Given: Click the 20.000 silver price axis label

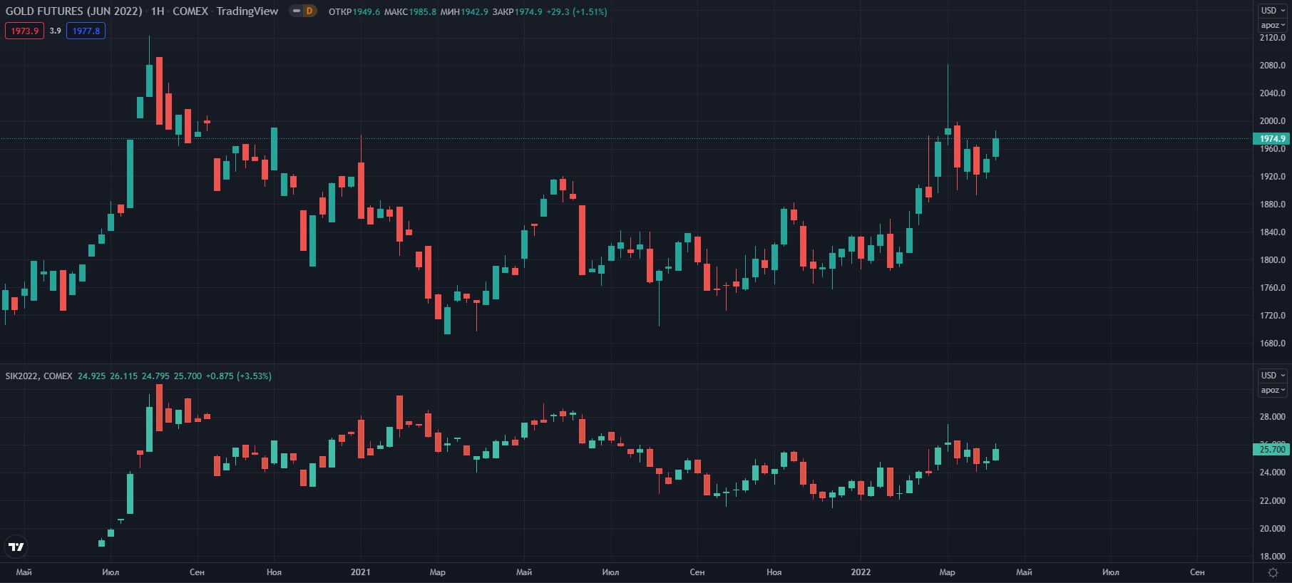Looking at the screenshot, I should pyautogui.click(x=1273, y=529).
